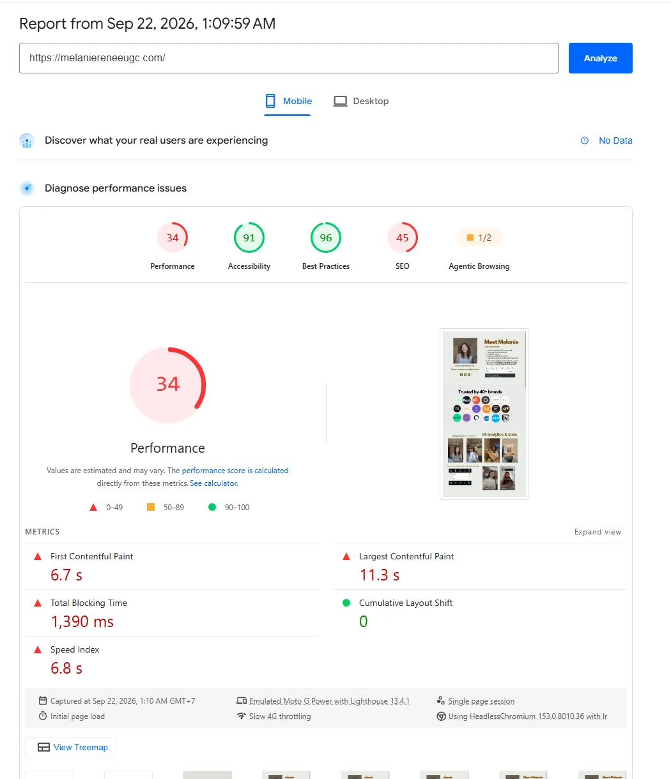Click the Chromium icon beside Using HeadlessChromium
This screenshot has width=671, height=779.
(x=441, y=716)
